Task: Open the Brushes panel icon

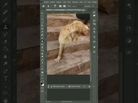Action: [x=94, y=21]
